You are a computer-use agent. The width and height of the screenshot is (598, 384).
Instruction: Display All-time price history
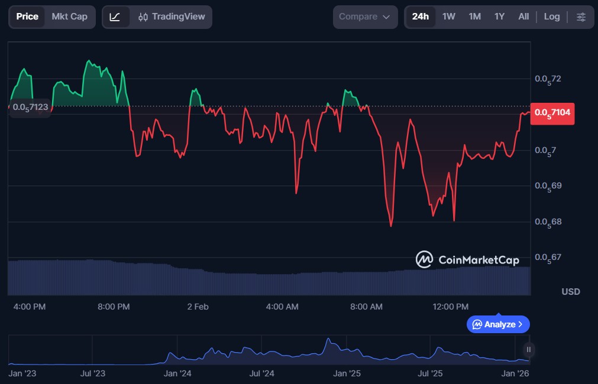pyautogui.click(x=523, y=17)
